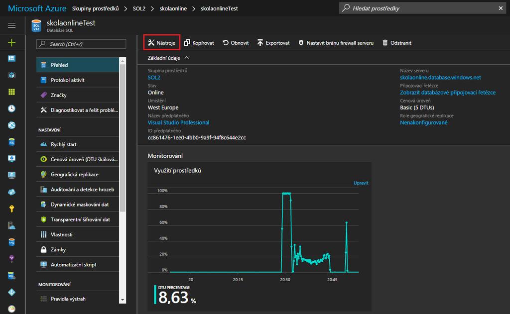The width and height of the screenshot is (510, 314).
Task: Open Resource groups cube icon in sidebar
Action: [12, 75]
